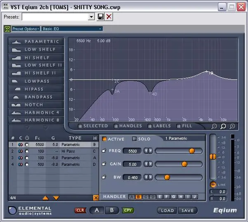Select the Hi Shelf II filter
The width and height of the screenshot is (248, 222).
[x=36, y=73]
